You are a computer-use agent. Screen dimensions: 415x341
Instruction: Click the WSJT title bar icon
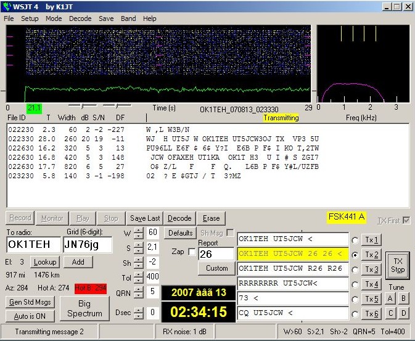point(7,6)
